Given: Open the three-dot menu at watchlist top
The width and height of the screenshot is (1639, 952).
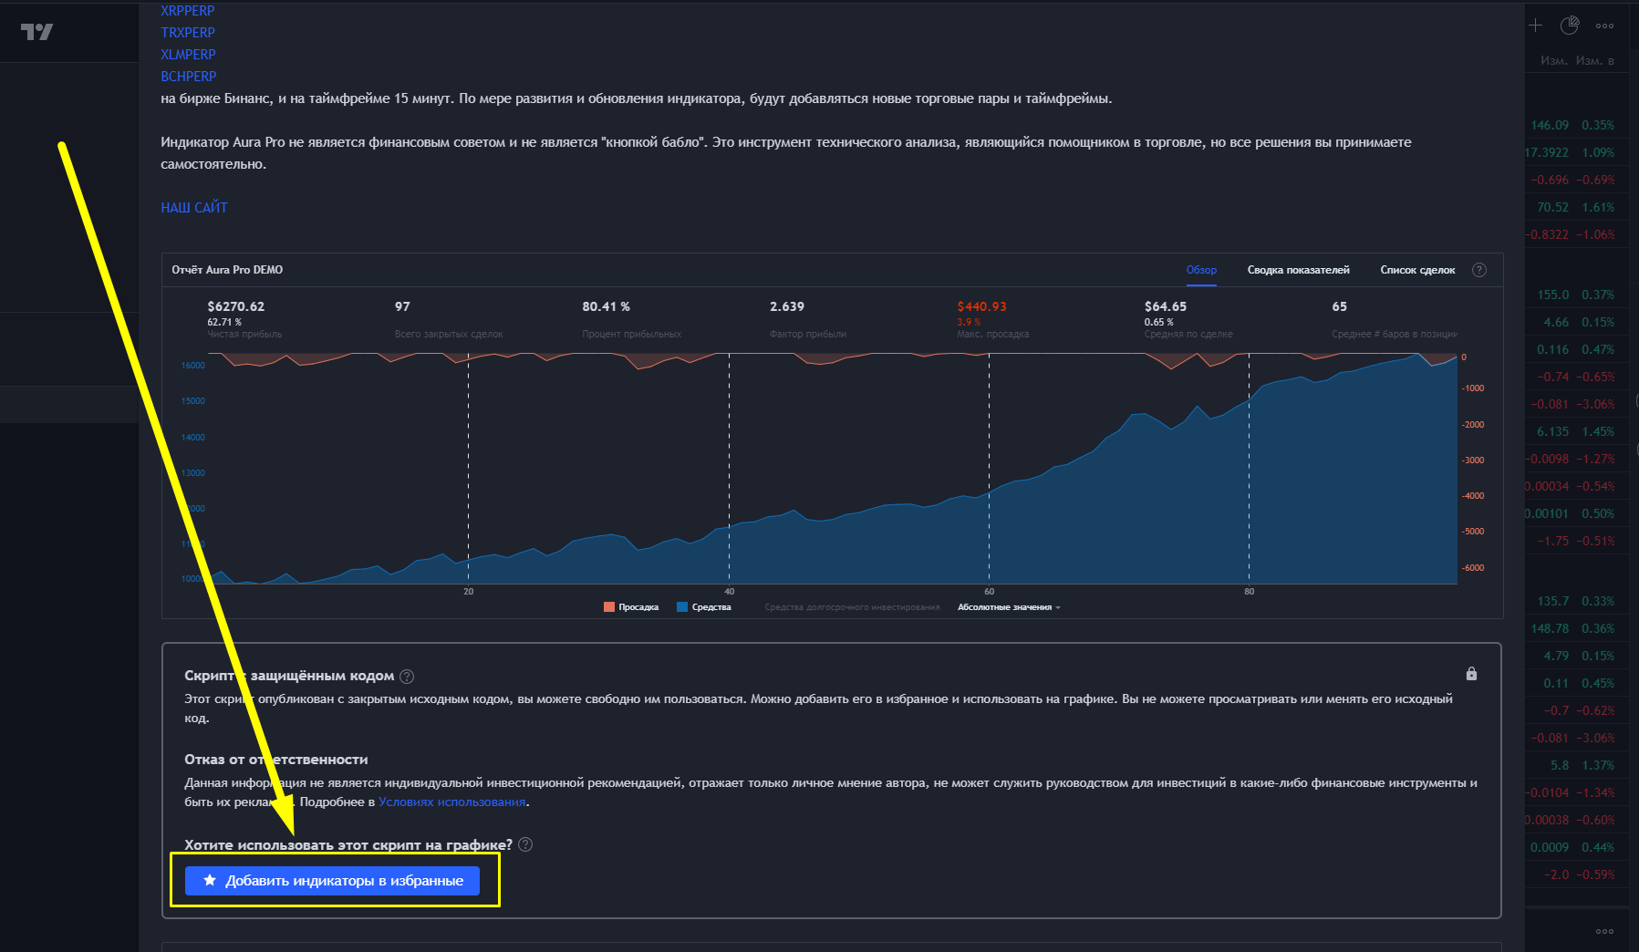Looking at the screenshot, I should click(x=1605, y=26).
